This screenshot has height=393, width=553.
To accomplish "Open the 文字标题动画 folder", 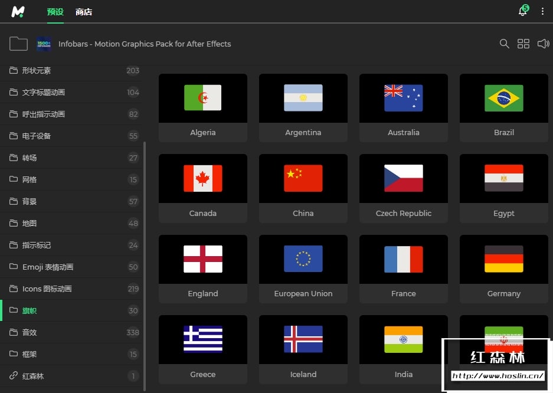I will coord(71,92).
